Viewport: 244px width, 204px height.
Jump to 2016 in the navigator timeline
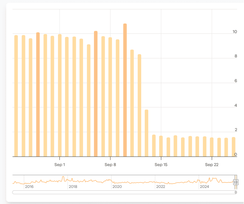tap(29, 187)
